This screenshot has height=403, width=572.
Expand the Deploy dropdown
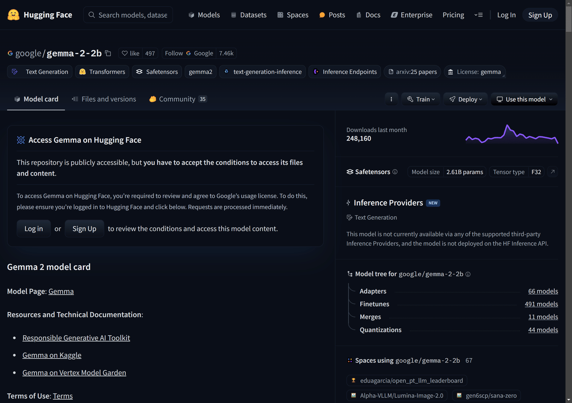click(466, 99)
